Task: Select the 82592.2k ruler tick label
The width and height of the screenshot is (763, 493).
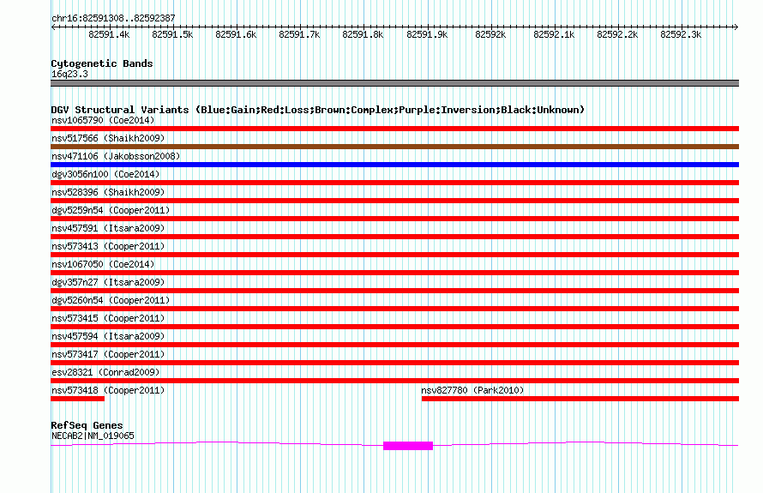Action: click(x=617, y=34)
